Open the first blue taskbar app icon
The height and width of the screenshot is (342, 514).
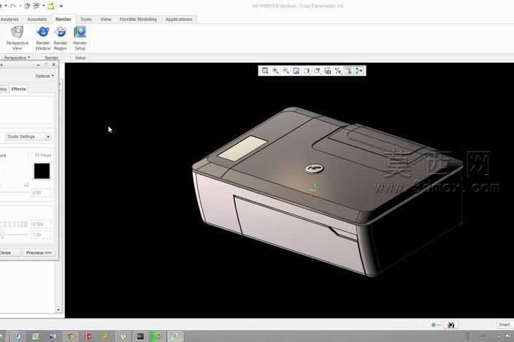[x=18, y=336]
